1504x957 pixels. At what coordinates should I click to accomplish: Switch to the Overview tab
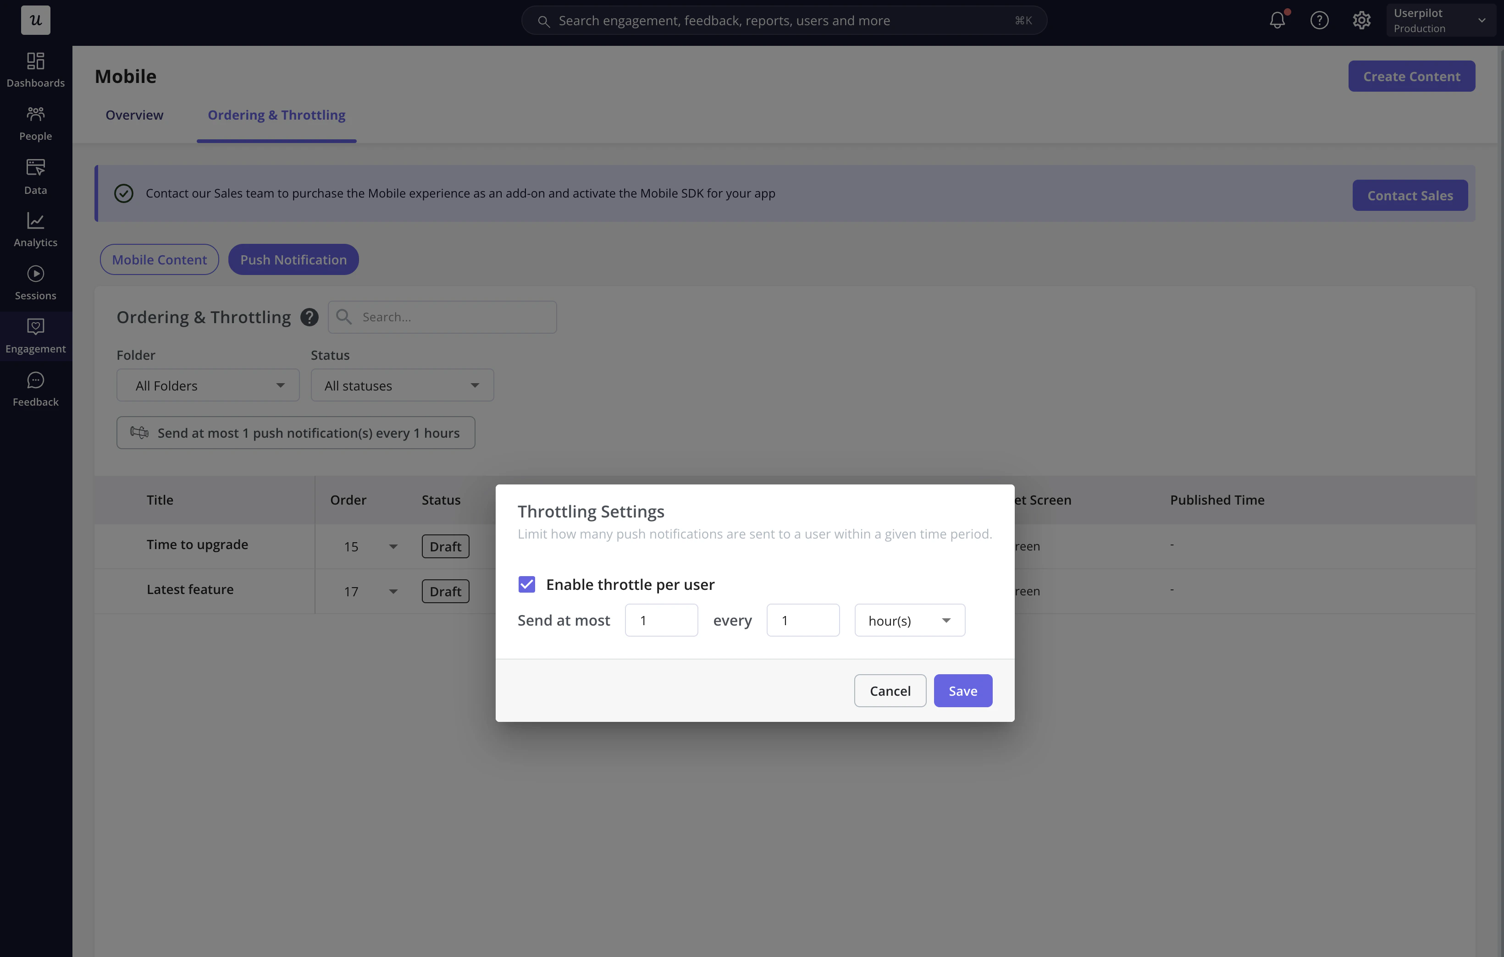(x=134, y=115)
